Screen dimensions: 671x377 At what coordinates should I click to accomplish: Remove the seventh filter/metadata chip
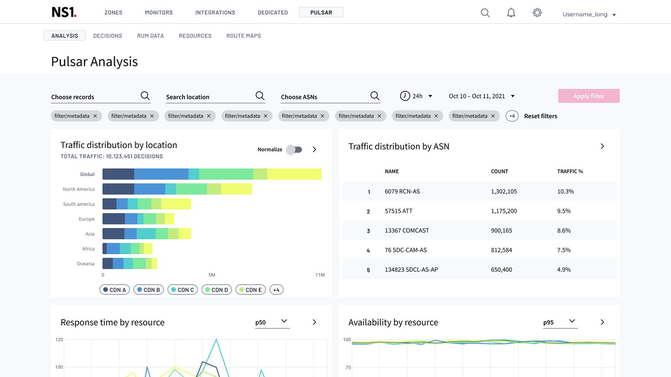pyautogui.click(x=436, y=116)
